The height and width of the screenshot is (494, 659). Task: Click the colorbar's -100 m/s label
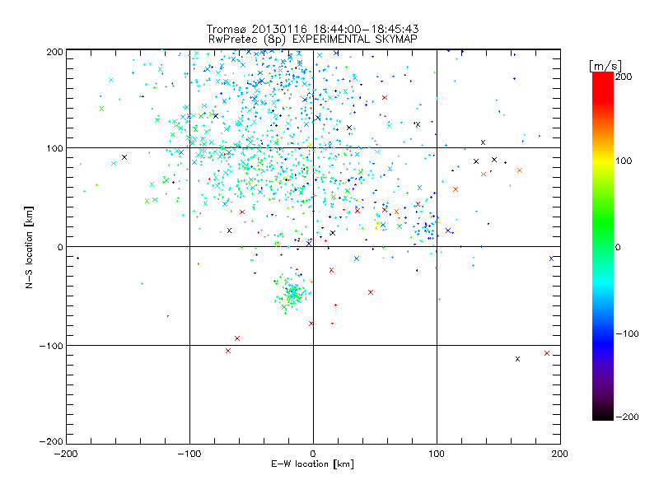pos(627,334)
